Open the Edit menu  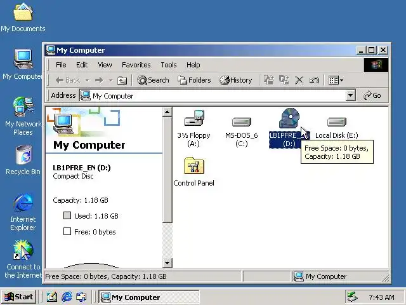tap(82, 65)
